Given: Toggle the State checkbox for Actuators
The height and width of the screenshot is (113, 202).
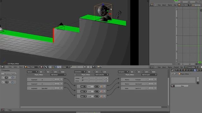Looking at the screenshot, I should [151, 72].
